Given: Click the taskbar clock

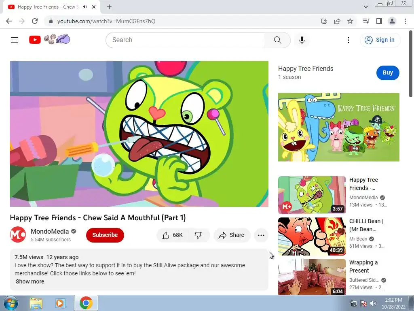Looking at the screenshot, I should pyautogui.click(x=393, y=303).
